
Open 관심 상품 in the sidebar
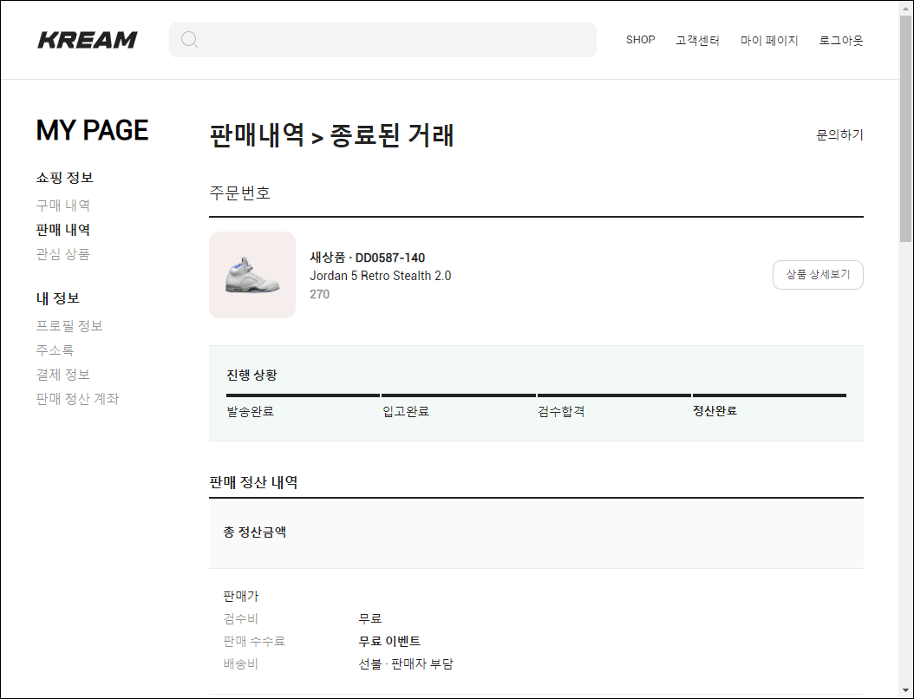coord(63,254)
